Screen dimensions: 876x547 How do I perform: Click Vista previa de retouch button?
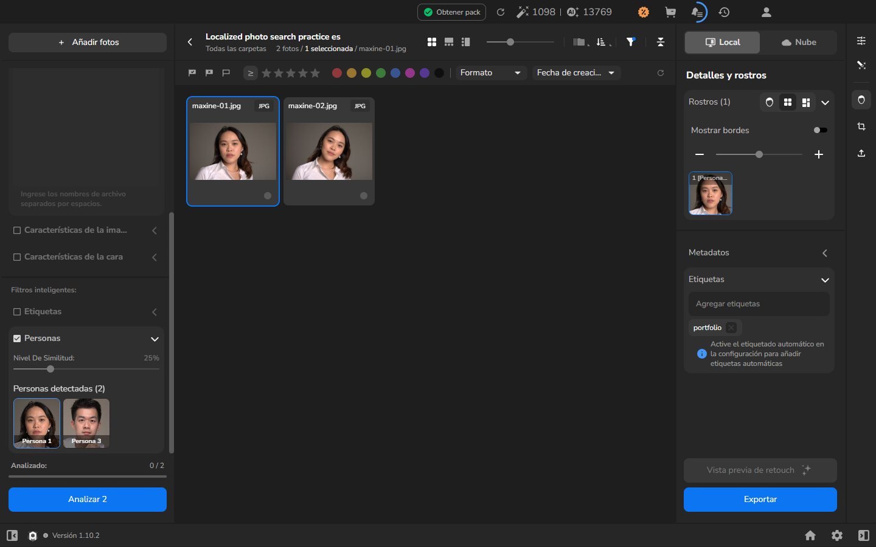[x=760, y=470]
